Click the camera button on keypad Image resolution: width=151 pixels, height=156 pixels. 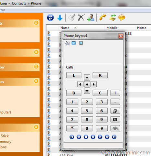click(x=115, y=119)
